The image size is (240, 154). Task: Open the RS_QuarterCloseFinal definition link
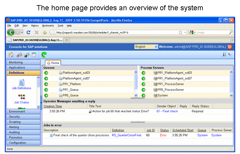point(127,135)
